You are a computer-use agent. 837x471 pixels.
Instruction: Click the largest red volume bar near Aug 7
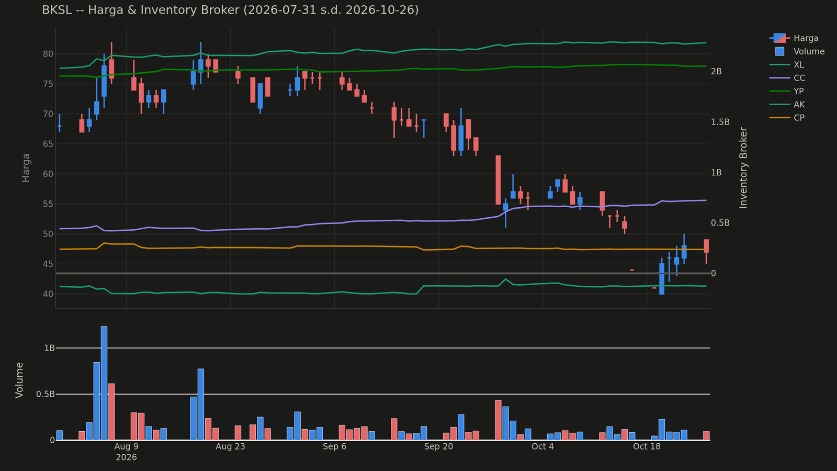coord(111,412)
